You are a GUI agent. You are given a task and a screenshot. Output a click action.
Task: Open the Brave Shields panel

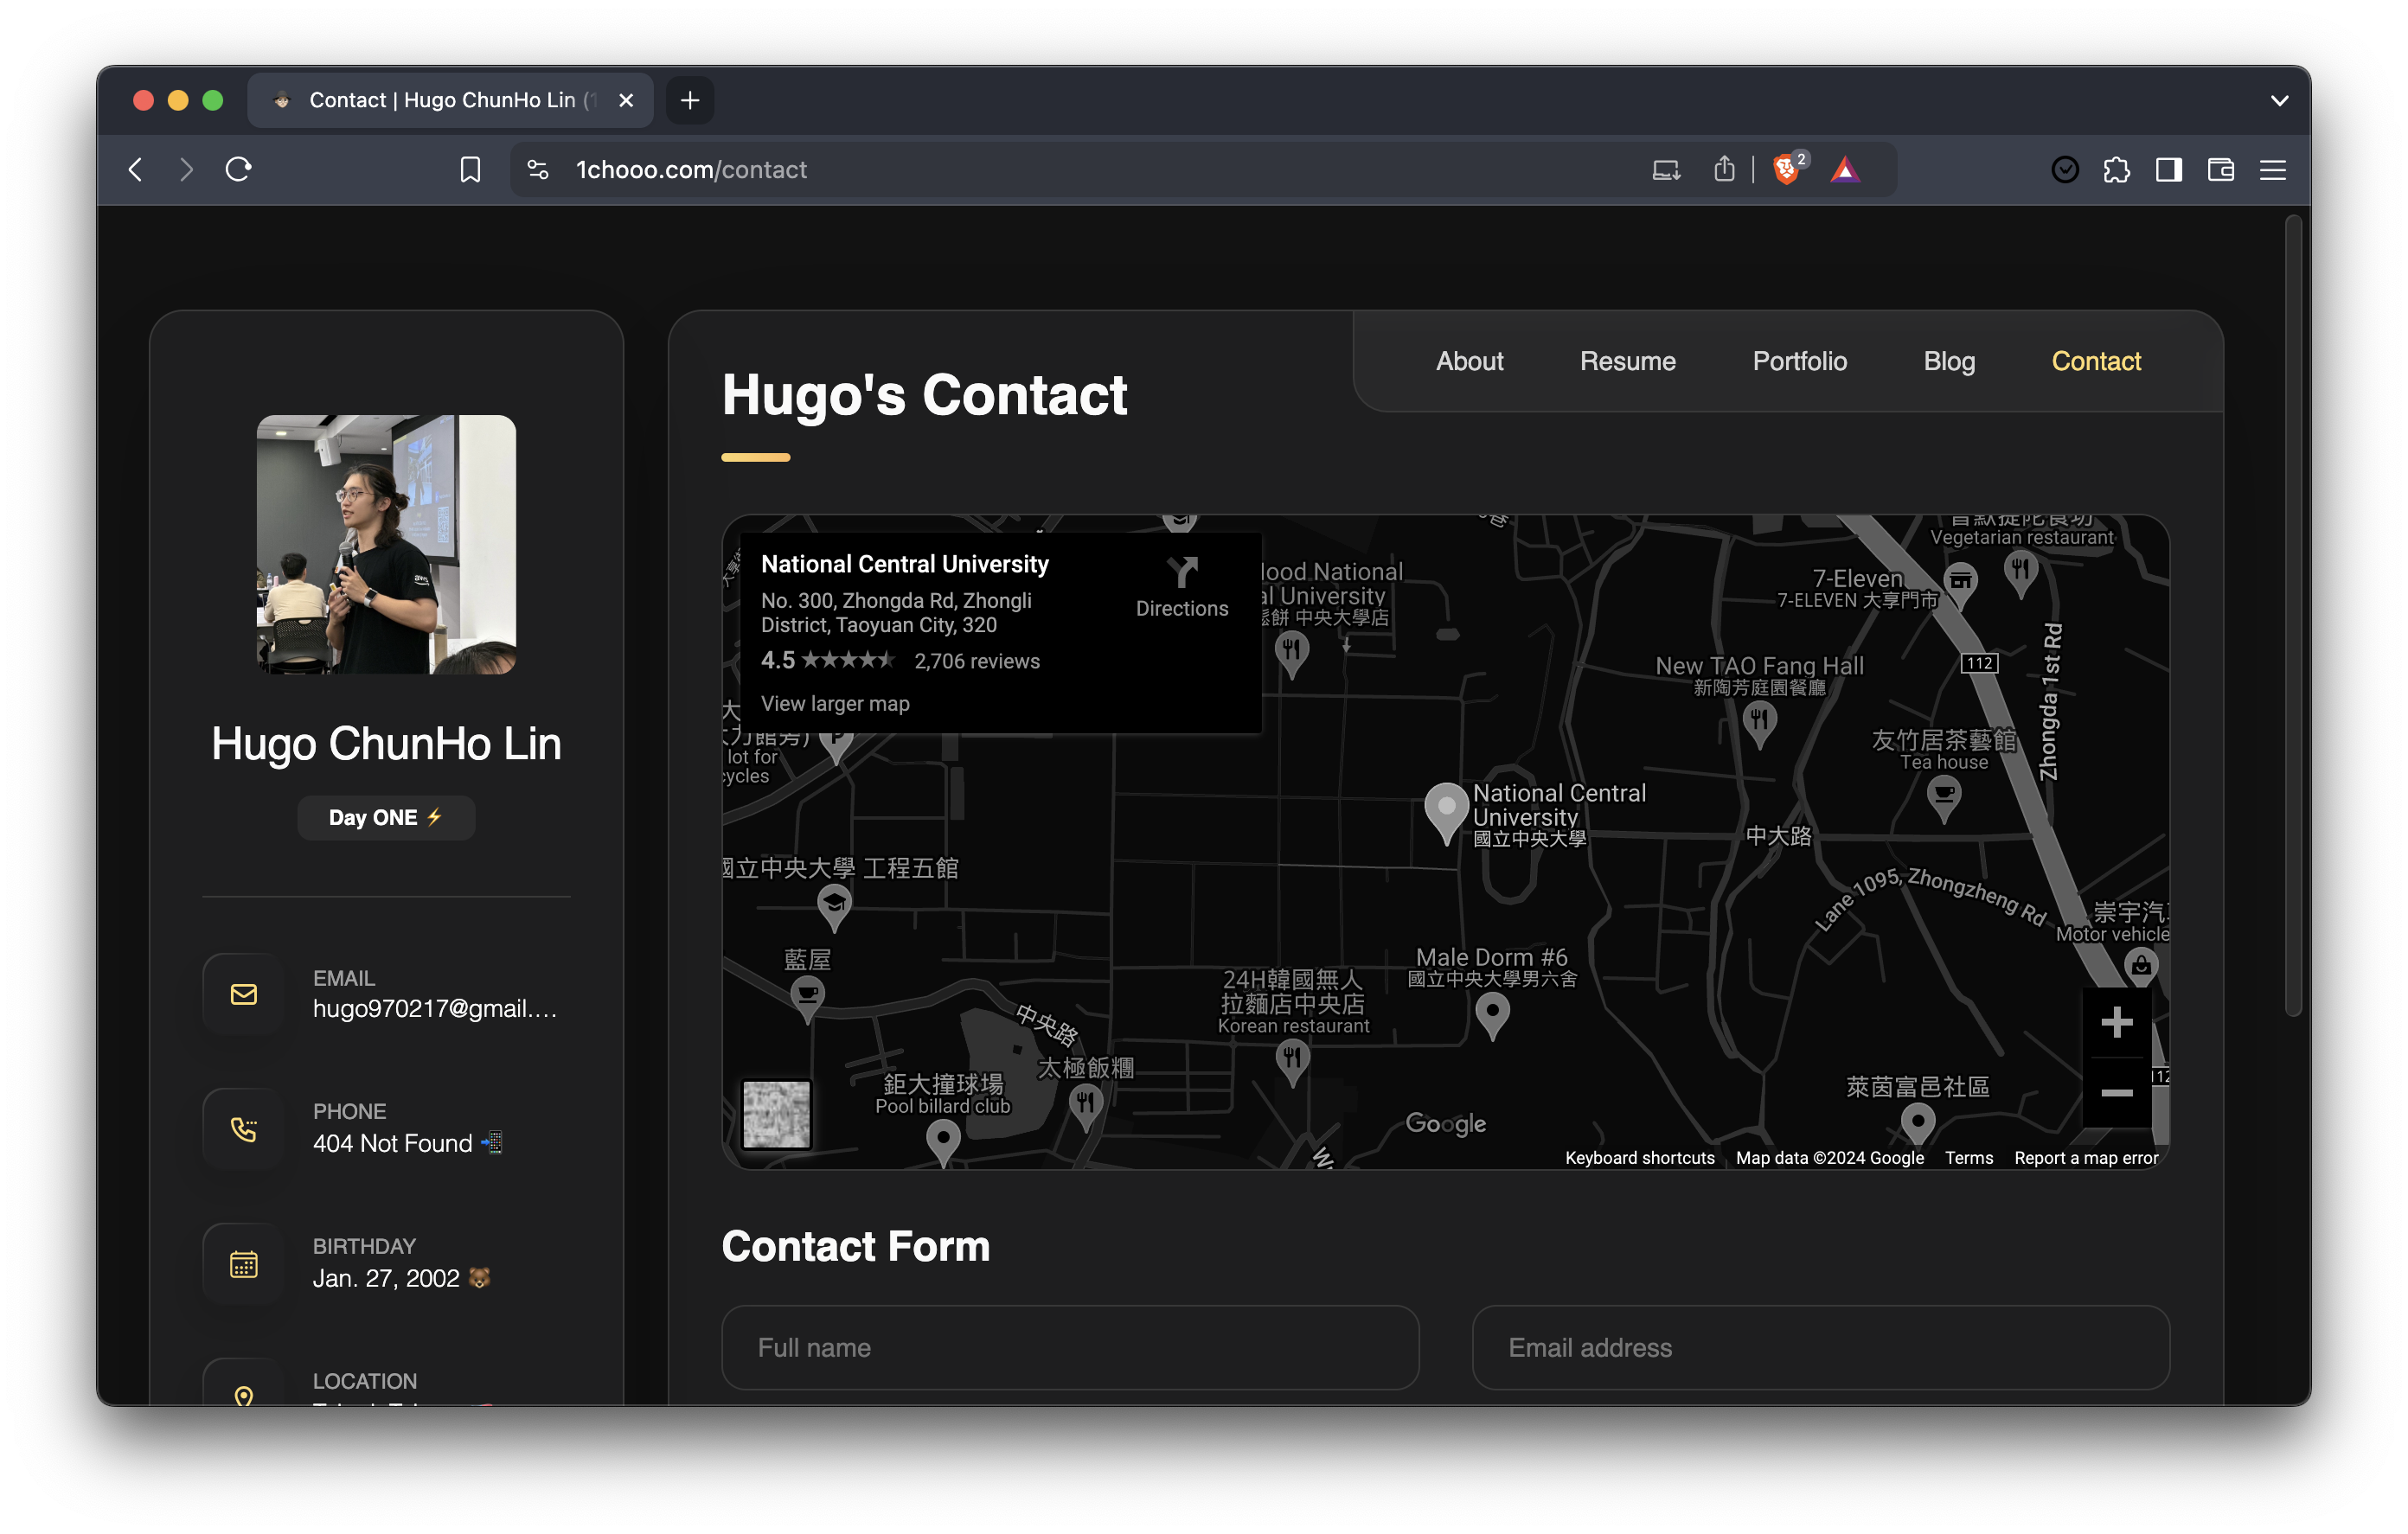pos(1787,169)
